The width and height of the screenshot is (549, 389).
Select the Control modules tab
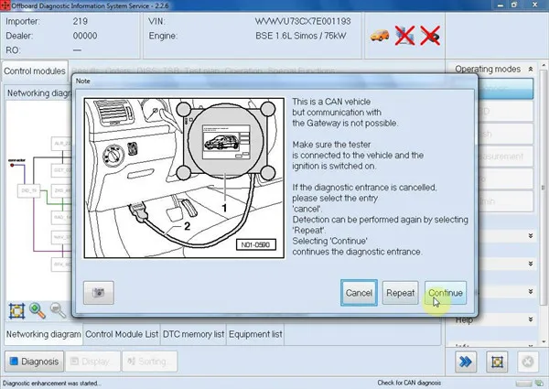click(x=35, y=71)
